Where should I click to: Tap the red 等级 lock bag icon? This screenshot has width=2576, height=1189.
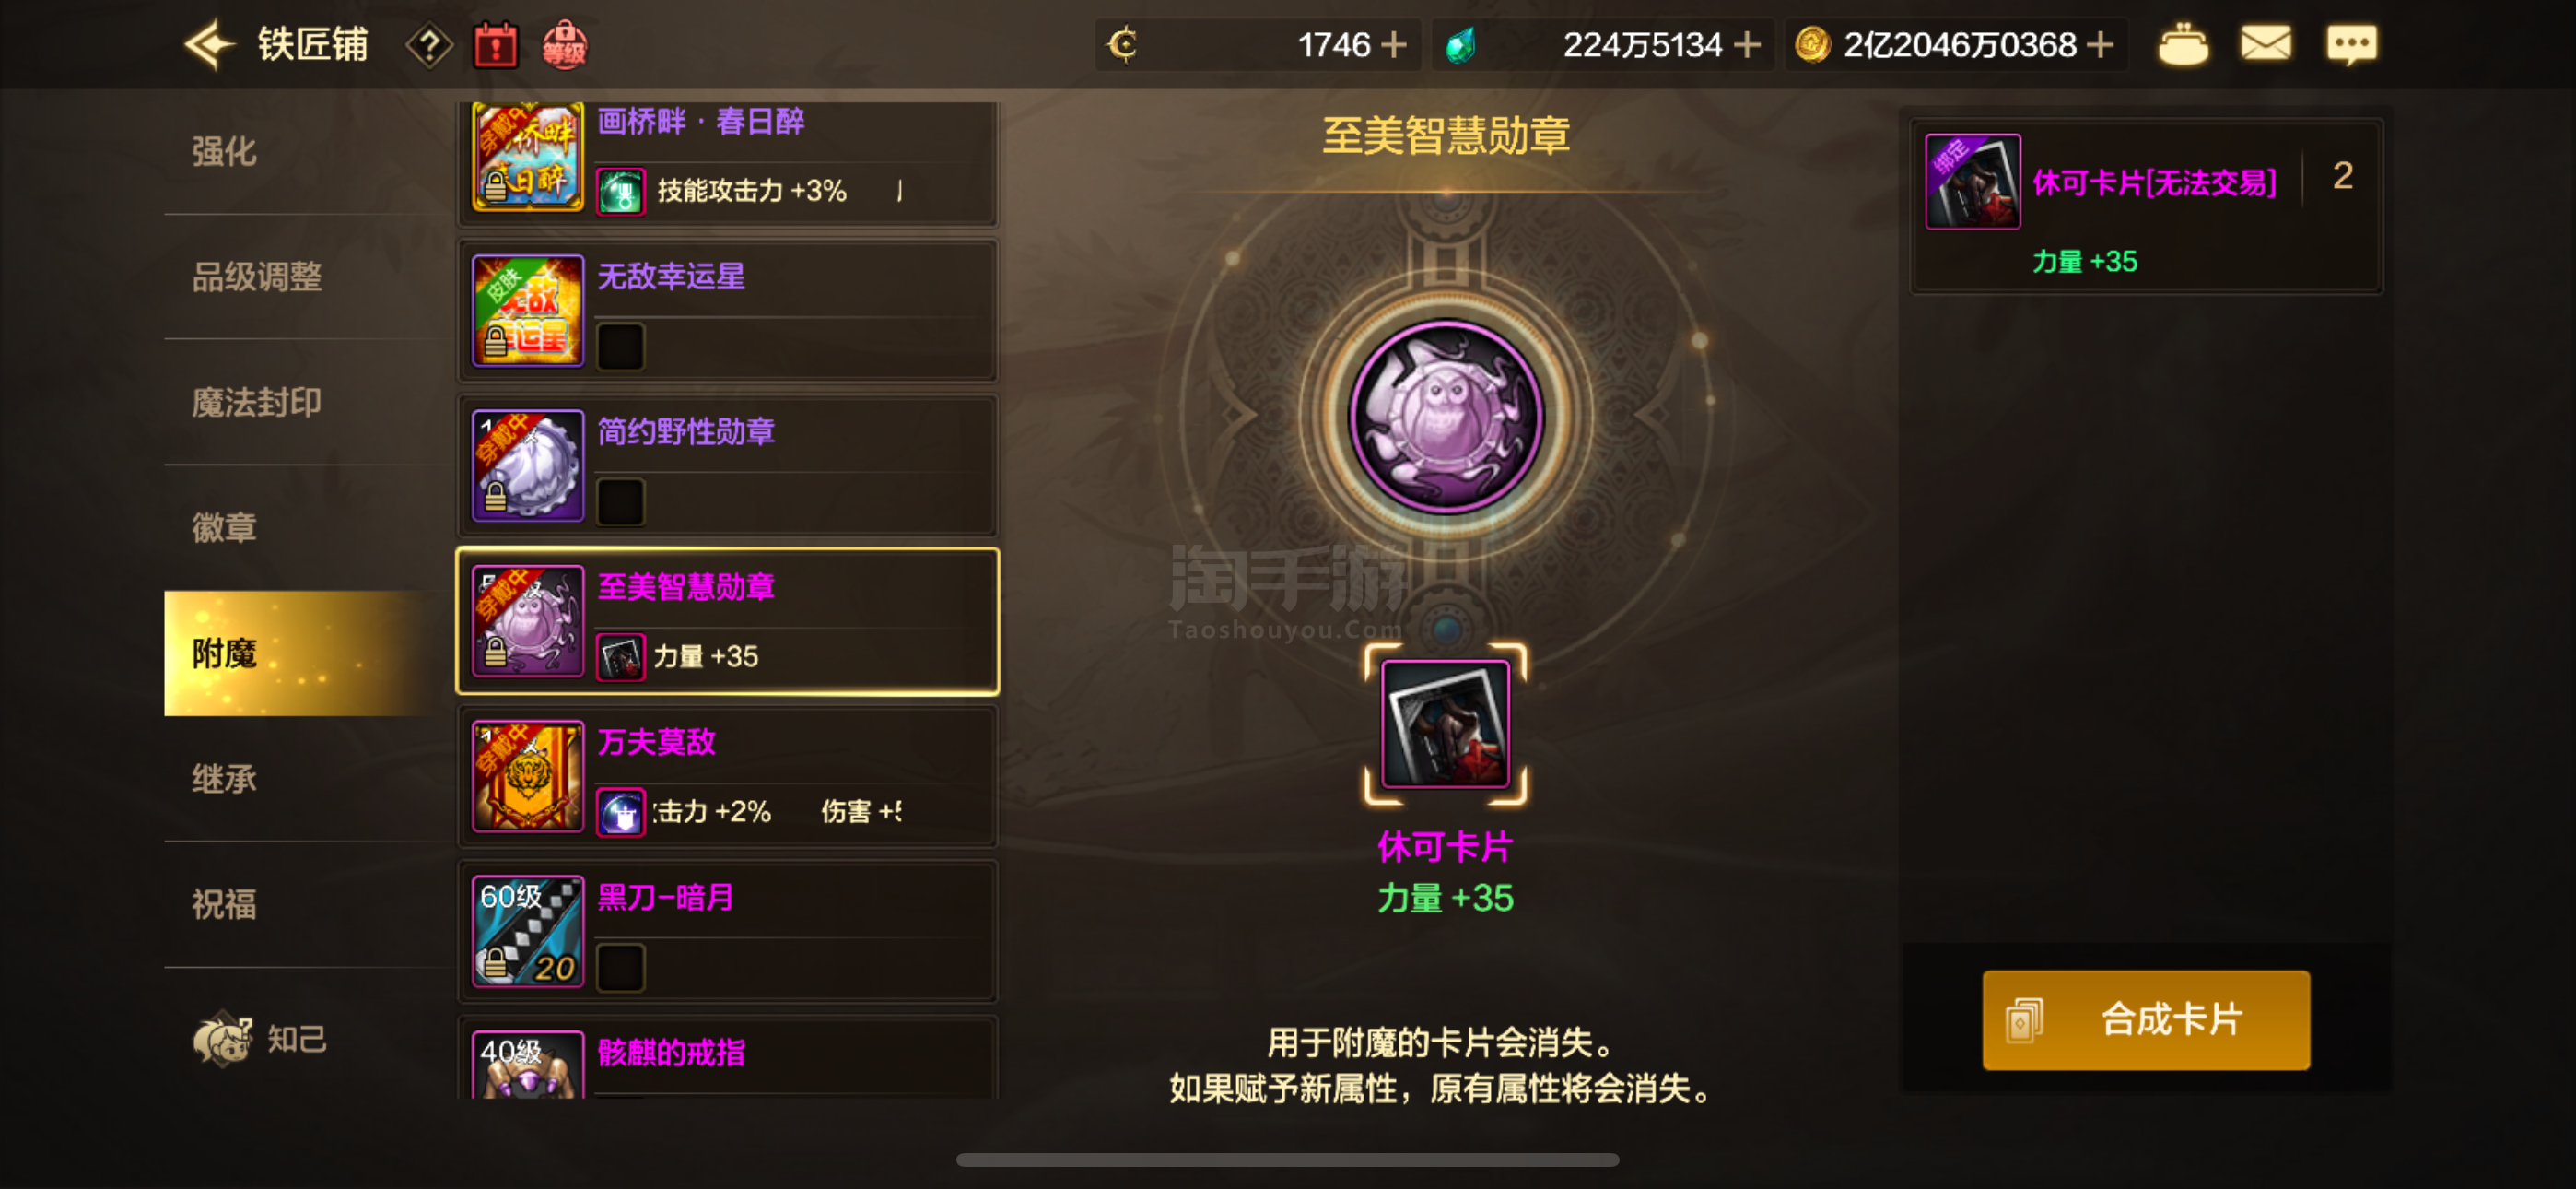[564, 46]
